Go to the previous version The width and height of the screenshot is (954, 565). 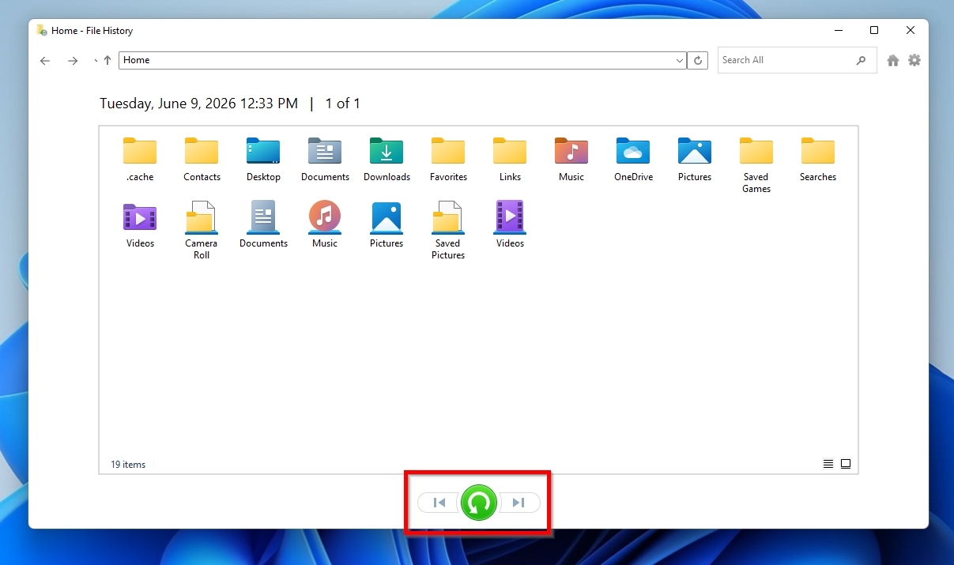coord(439,503)
